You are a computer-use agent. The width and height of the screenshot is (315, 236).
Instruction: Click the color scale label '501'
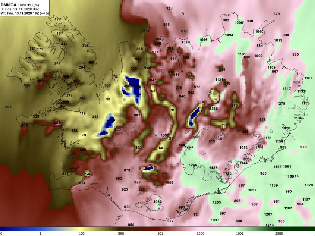160,233
